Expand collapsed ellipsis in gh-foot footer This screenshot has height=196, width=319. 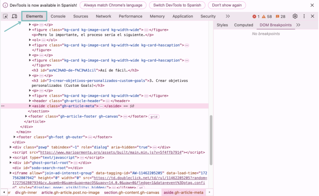point(90,137)
